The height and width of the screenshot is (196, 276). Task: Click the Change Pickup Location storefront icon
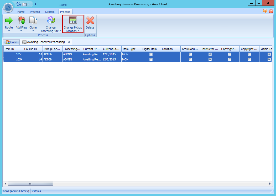tap(73, 21)
